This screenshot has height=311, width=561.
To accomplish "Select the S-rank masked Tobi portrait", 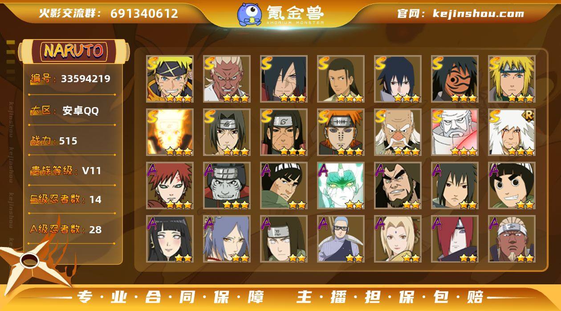I will point(455,79).
